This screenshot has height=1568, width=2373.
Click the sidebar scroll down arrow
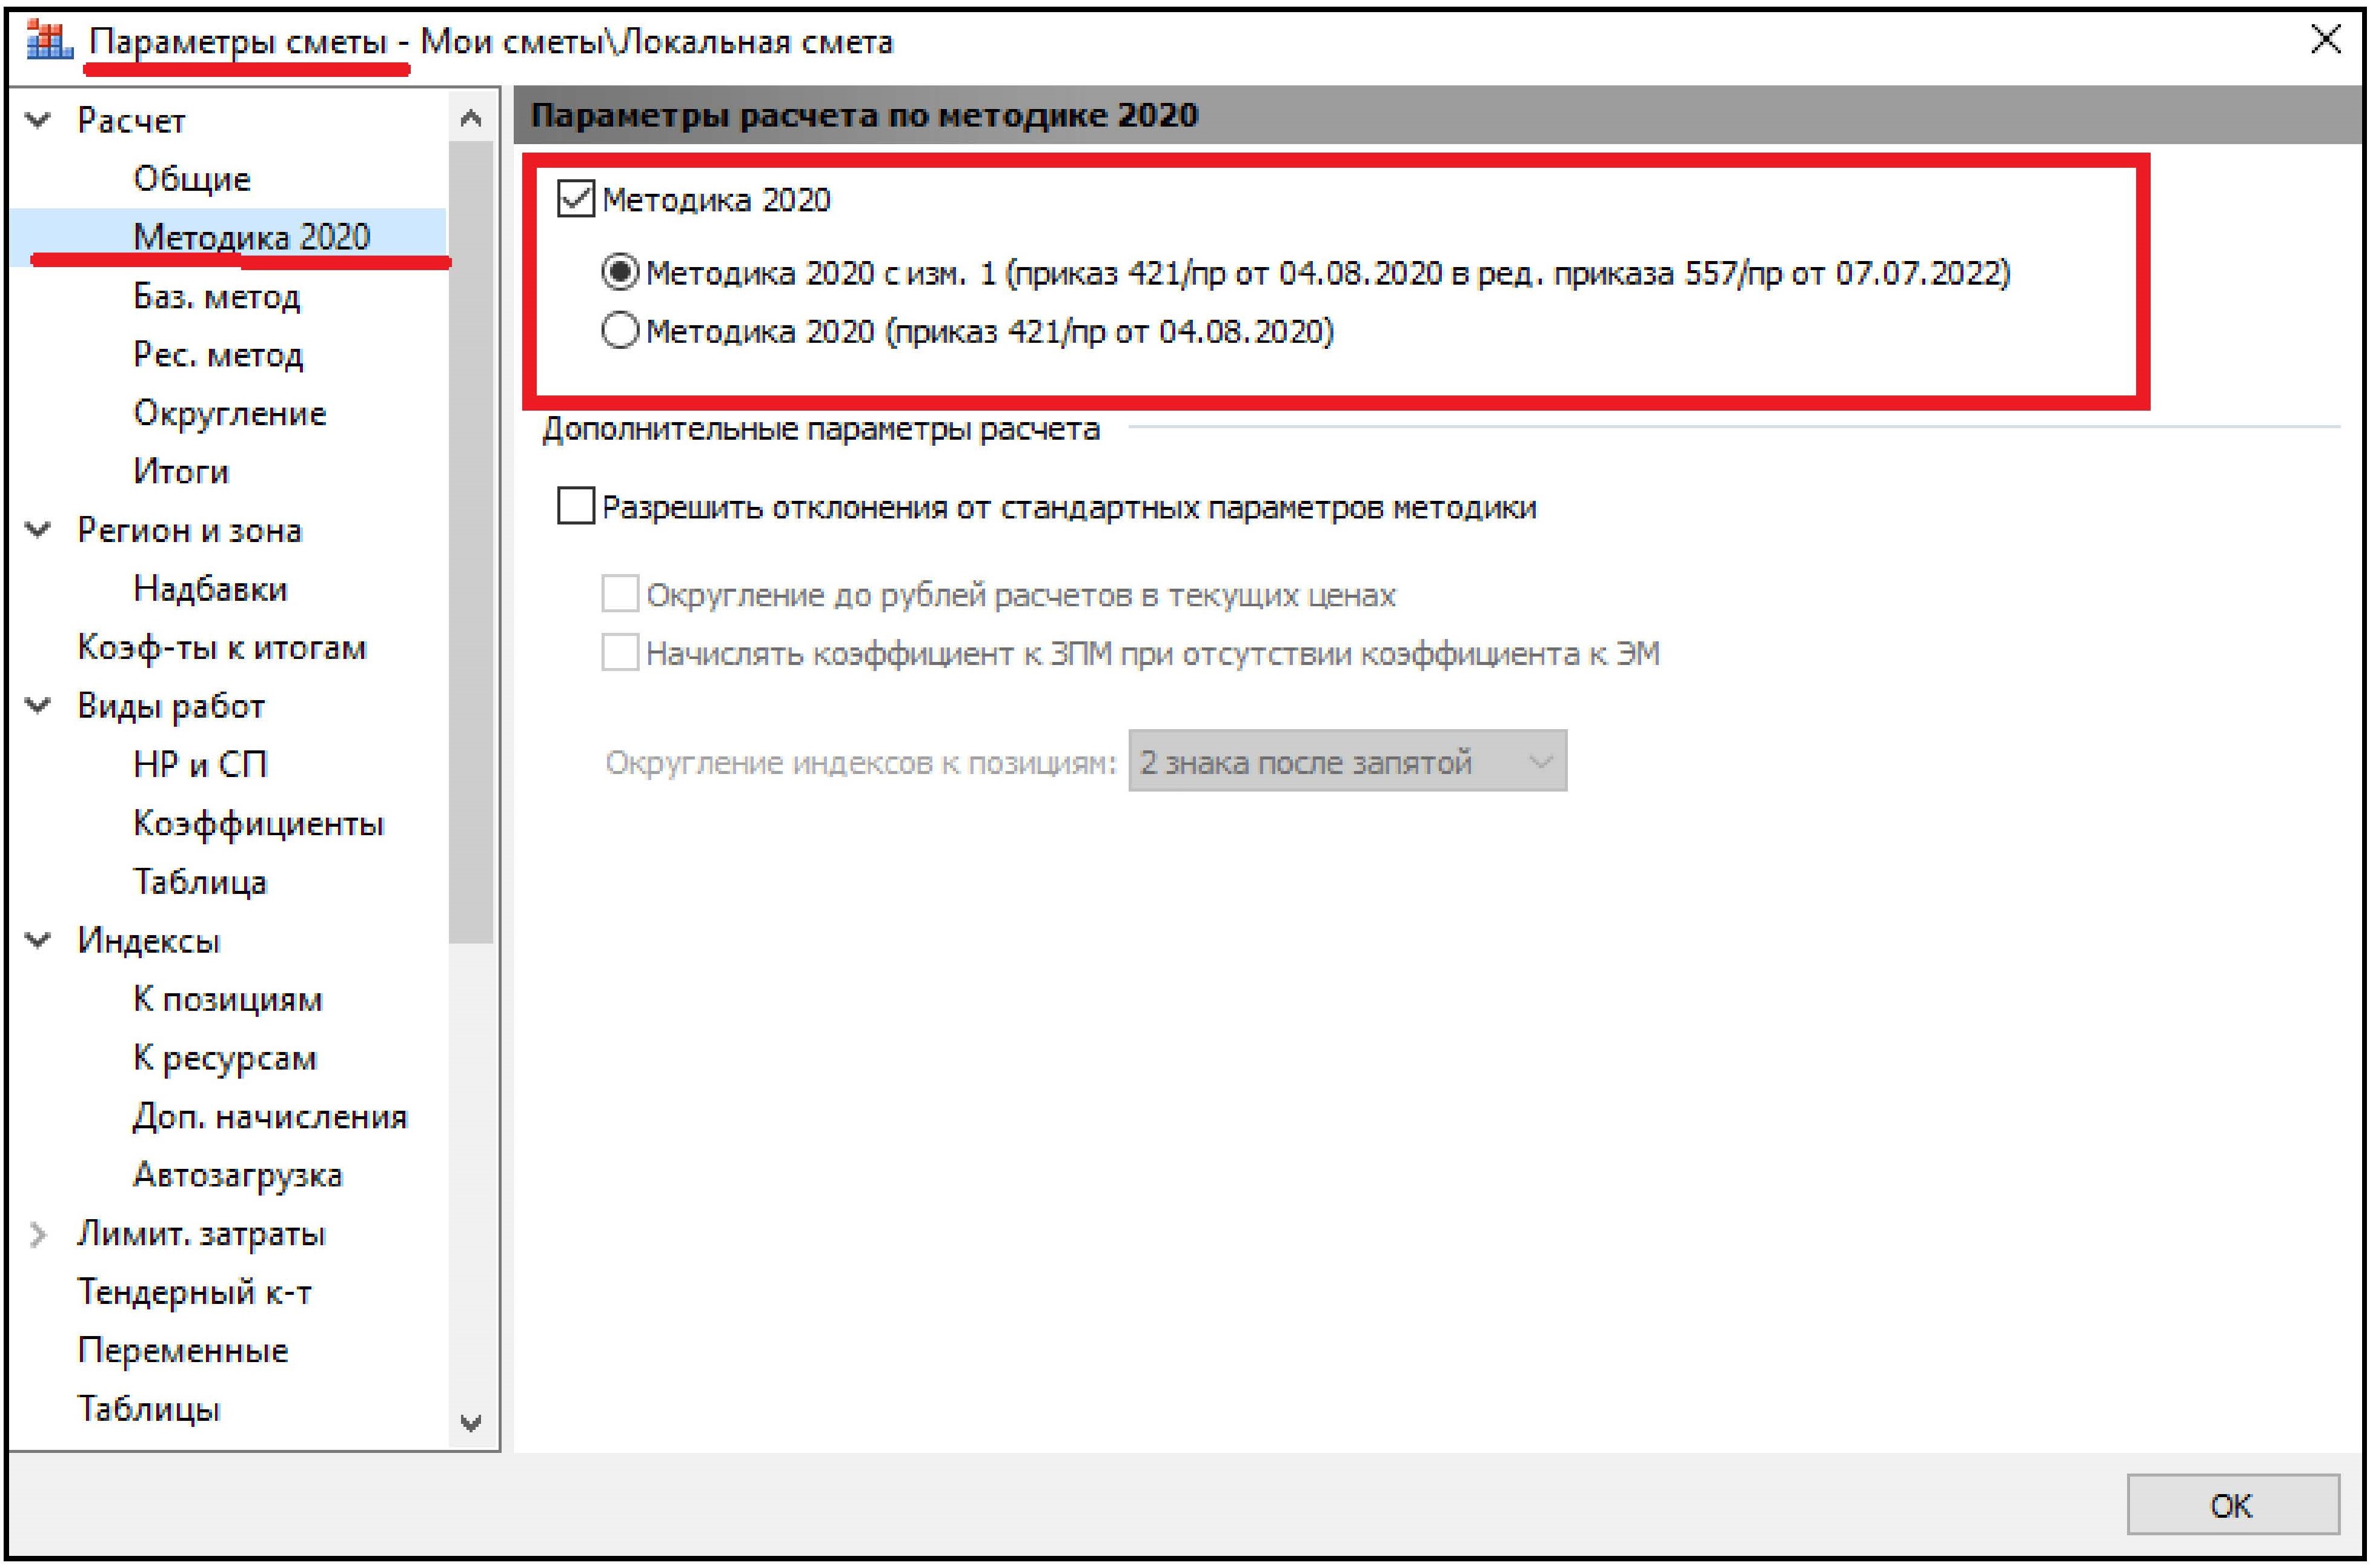471,1422
